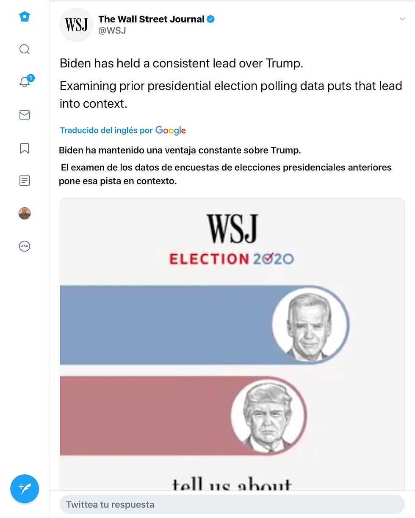
Task: Open direct messages envelope icon
Action: [x=25, y=115]
